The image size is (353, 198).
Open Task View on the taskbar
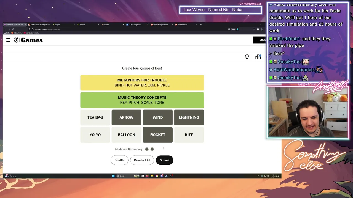click(x=143, y=176)
